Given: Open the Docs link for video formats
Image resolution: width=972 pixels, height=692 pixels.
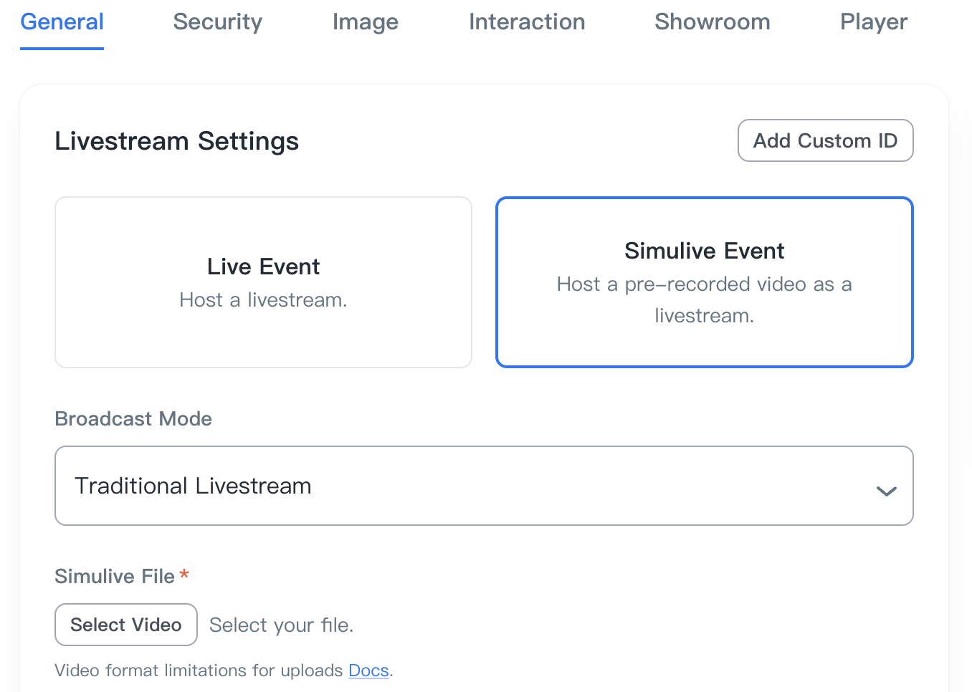Looking at the screenshot, I should point(368,671).
